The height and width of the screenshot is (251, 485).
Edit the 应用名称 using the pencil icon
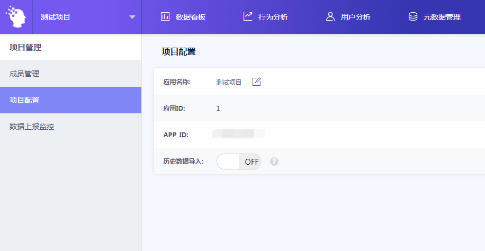click(257, 82)
